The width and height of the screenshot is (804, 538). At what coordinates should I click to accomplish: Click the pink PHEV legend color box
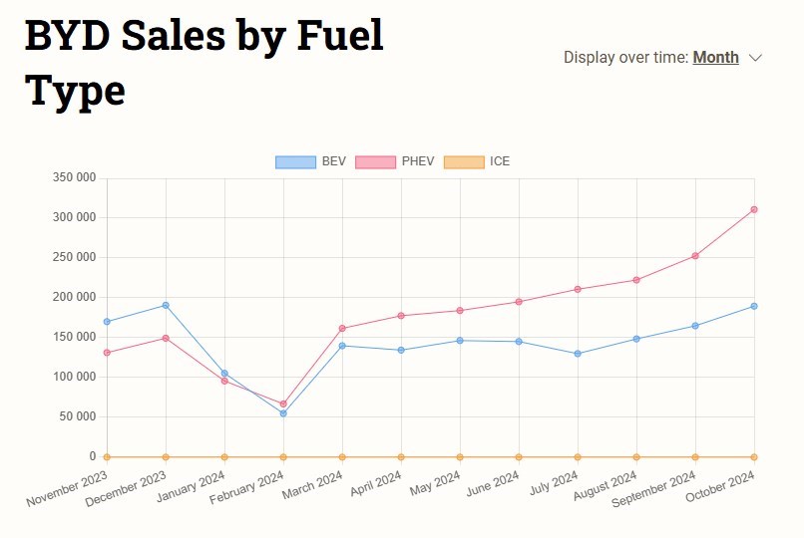coord(375,161)
